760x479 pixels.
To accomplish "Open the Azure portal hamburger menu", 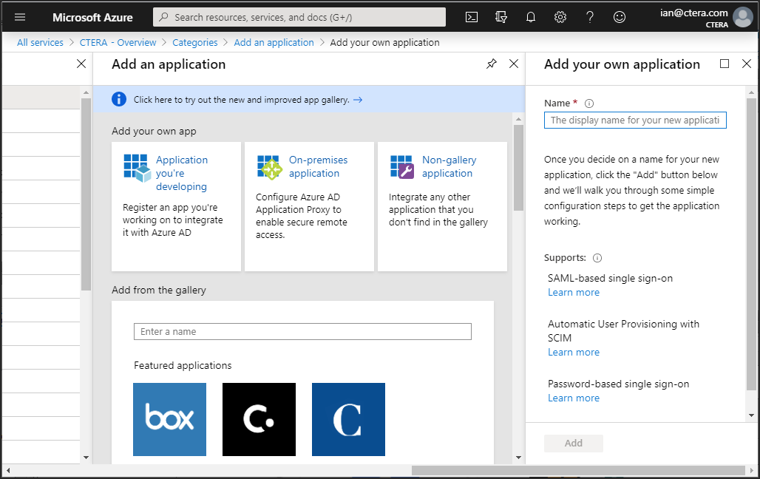I will [20, 18].
